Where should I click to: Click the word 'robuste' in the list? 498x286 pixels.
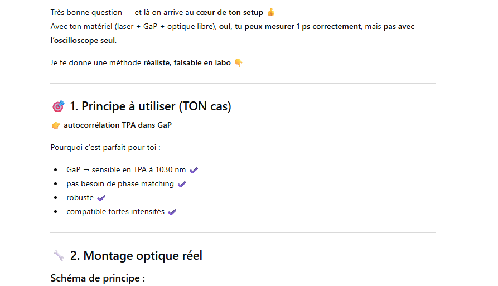click(80, 197)
